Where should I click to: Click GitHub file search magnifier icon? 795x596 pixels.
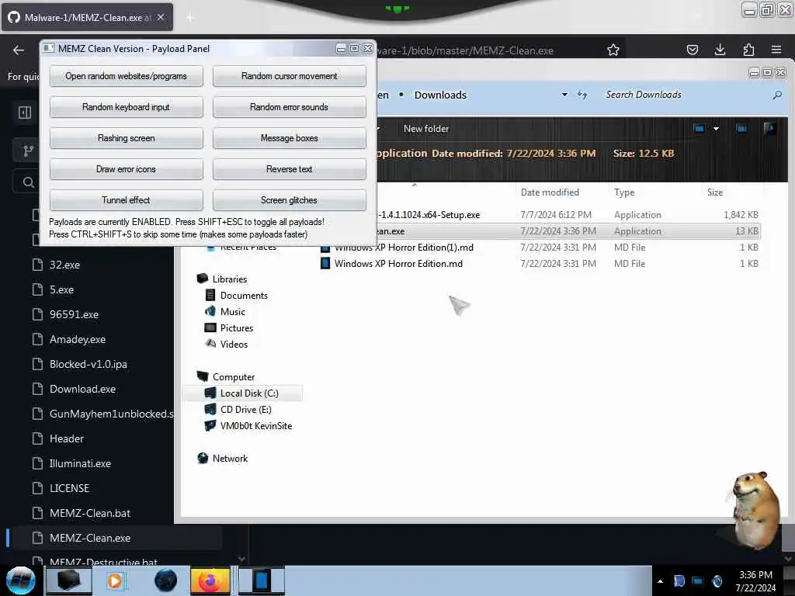[29, 182]
